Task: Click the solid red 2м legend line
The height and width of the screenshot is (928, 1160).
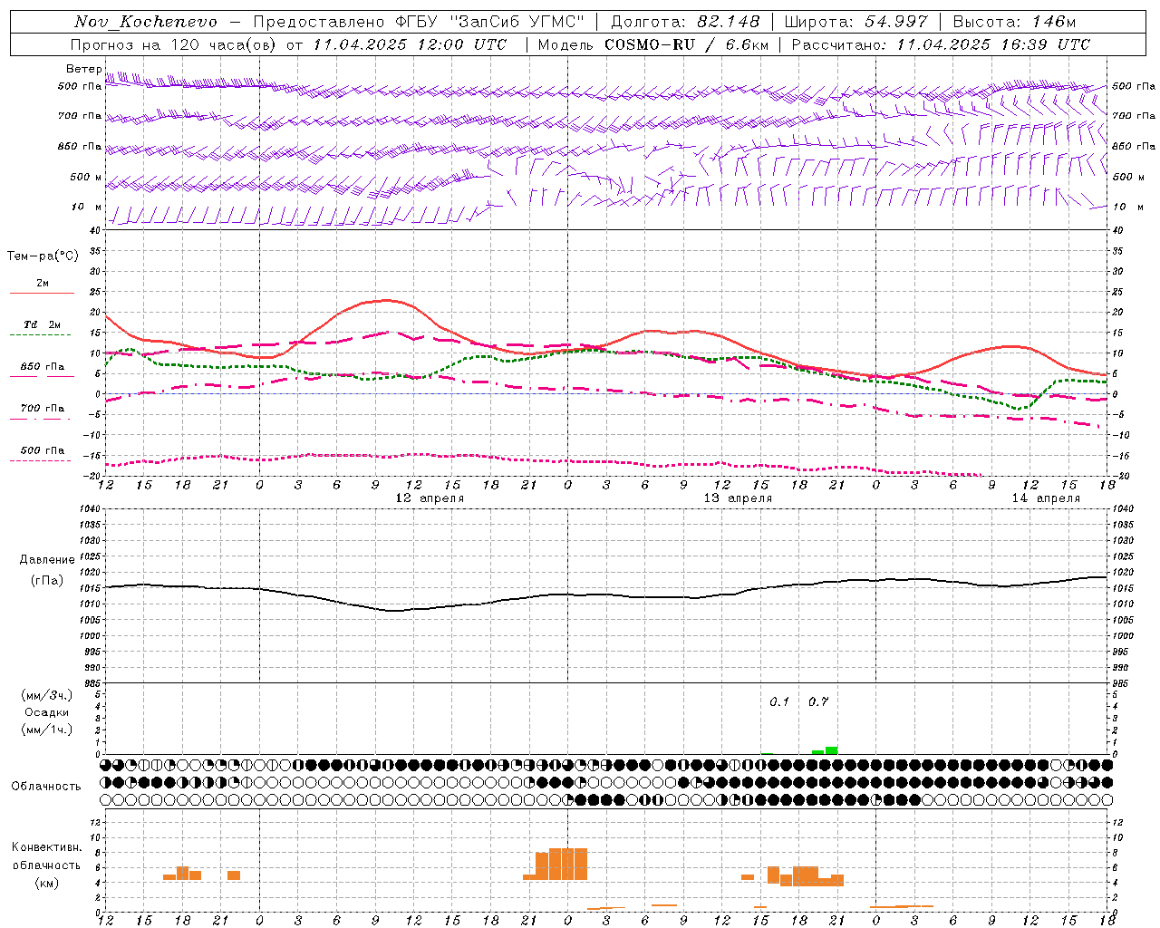Action: pos(42,294)
